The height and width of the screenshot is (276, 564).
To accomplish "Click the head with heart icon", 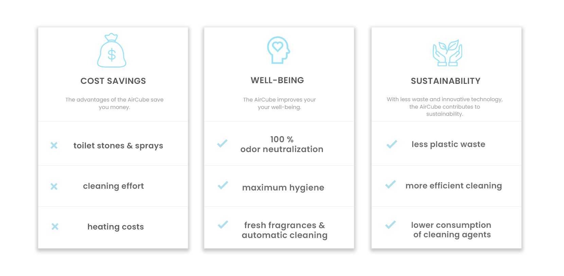I will coord(278,50).
